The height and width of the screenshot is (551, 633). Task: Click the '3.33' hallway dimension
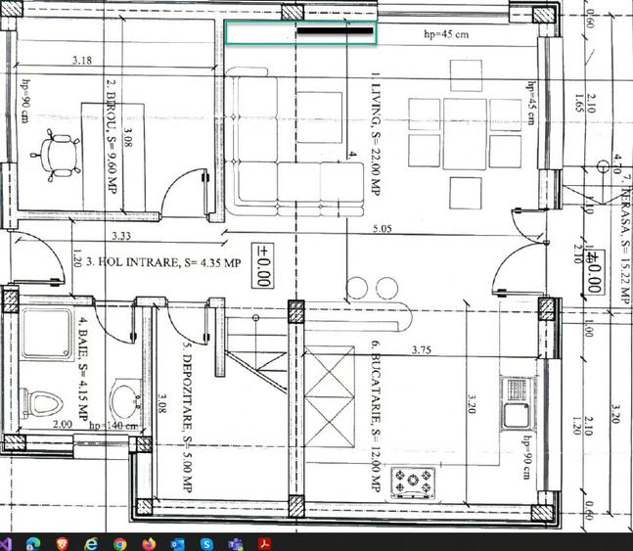tap(121, 236)
